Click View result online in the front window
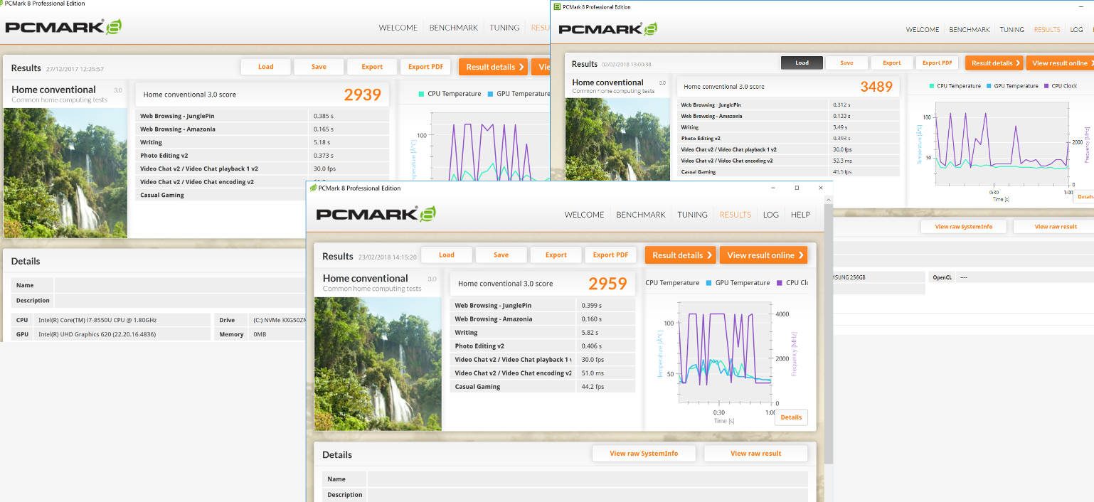The height and width of the screenshot is (502, 1094). tap(764, 255)
